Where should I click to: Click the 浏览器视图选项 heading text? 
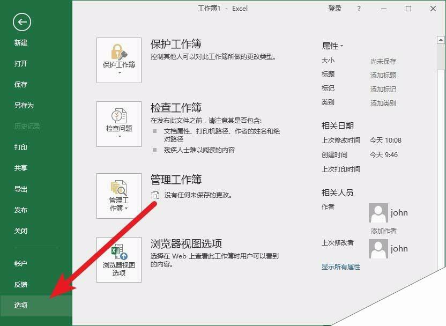(186, 243)
